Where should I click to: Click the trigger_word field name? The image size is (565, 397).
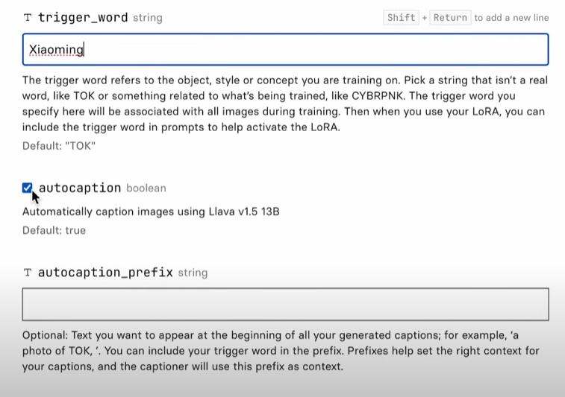[83, 17]
